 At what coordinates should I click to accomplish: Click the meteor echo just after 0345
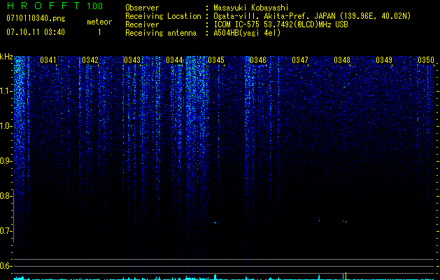click(x=215, y=223)
